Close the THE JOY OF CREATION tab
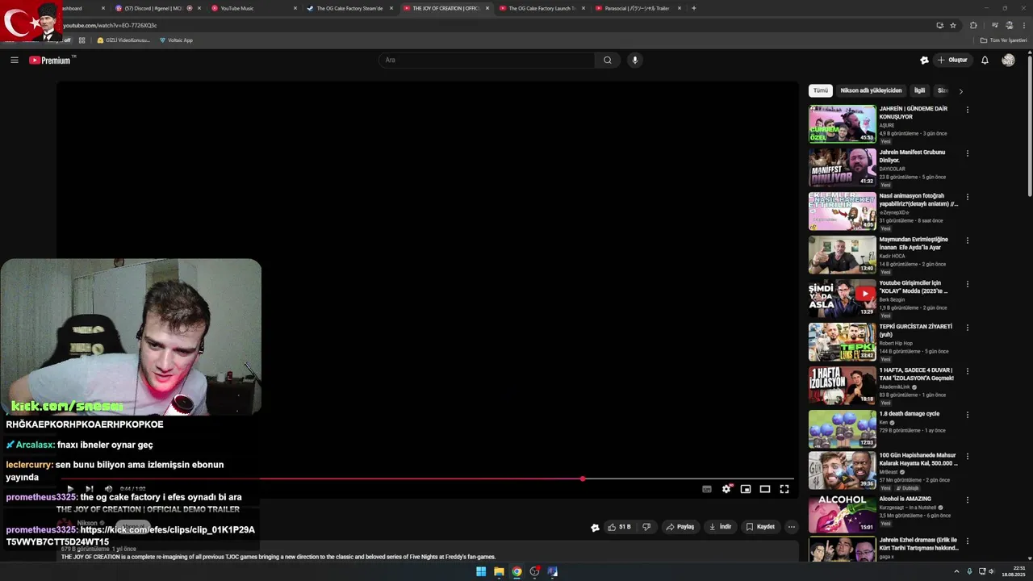 (x=487, y=8)
